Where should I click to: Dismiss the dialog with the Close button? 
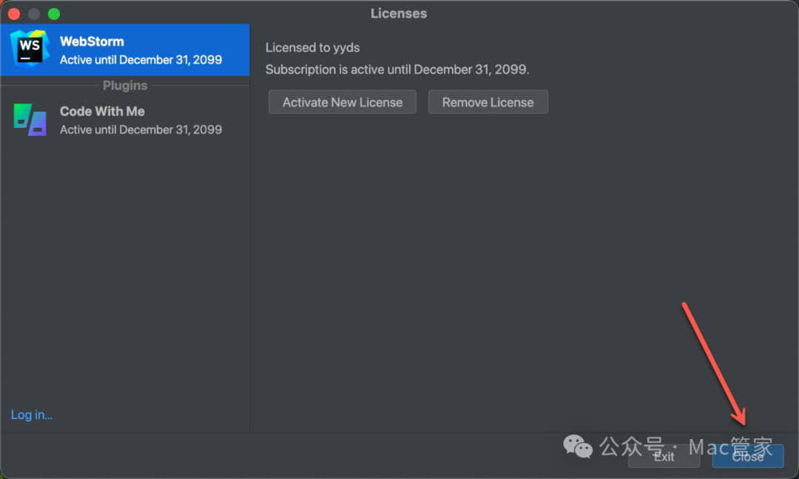point(747,457)
